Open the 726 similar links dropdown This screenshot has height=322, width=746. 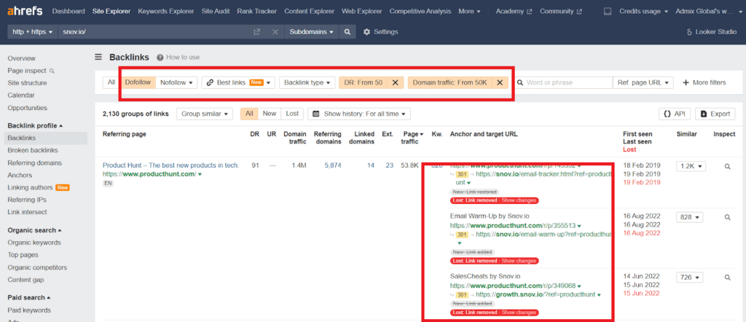pos(691,277)
